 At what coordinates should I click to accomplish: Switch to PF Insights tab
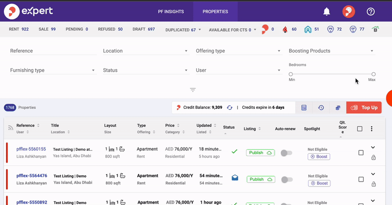tap(171, 11)
